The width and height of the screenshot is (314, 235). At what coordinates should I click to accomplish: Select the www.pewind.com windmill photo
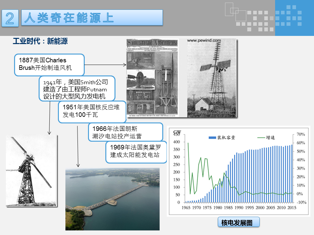click(212, 78)
